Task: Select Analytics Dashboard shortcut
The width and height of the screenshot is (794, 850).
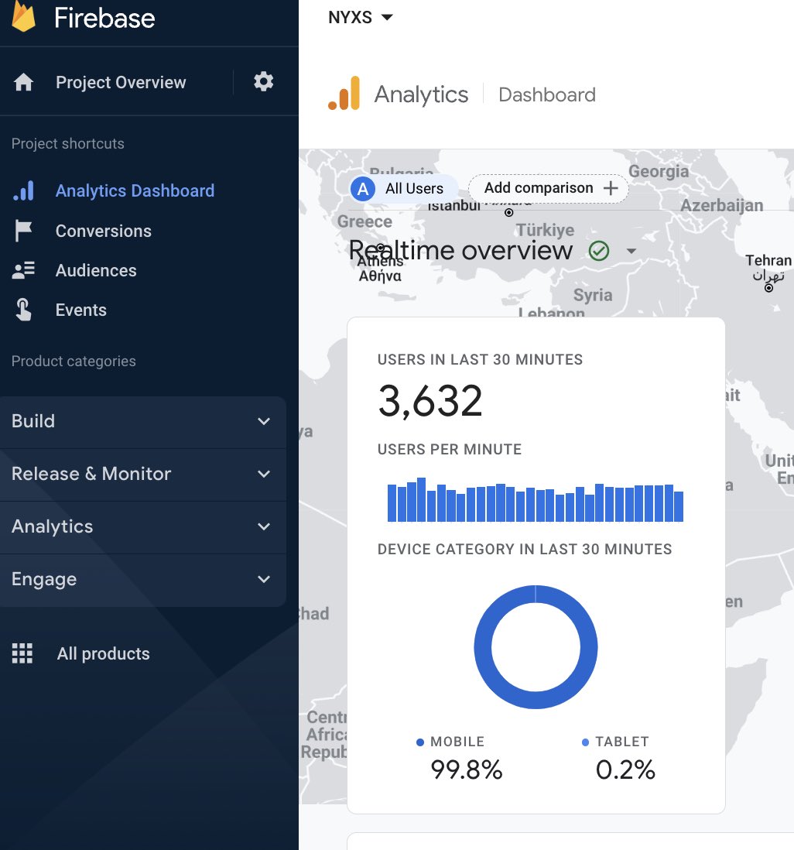Action: coord(135,190)
